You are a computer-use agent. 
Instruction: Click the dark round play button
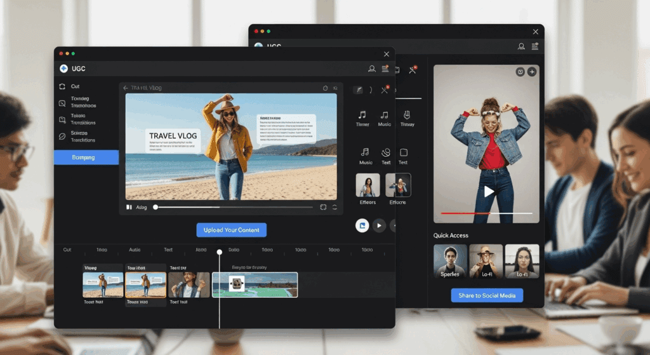point(379,225)
